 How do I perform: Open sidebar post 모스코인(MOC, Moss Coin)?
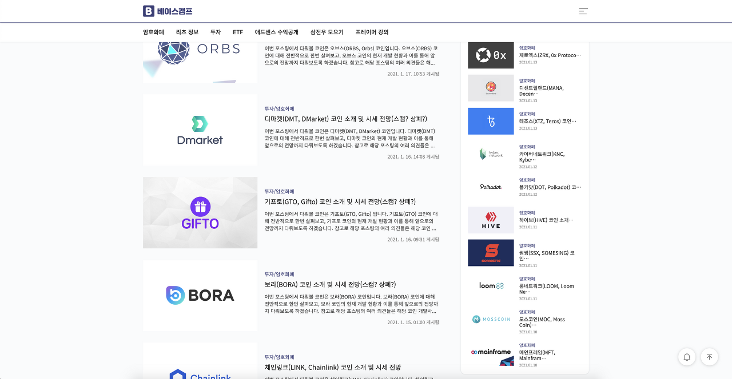[542, 322]
